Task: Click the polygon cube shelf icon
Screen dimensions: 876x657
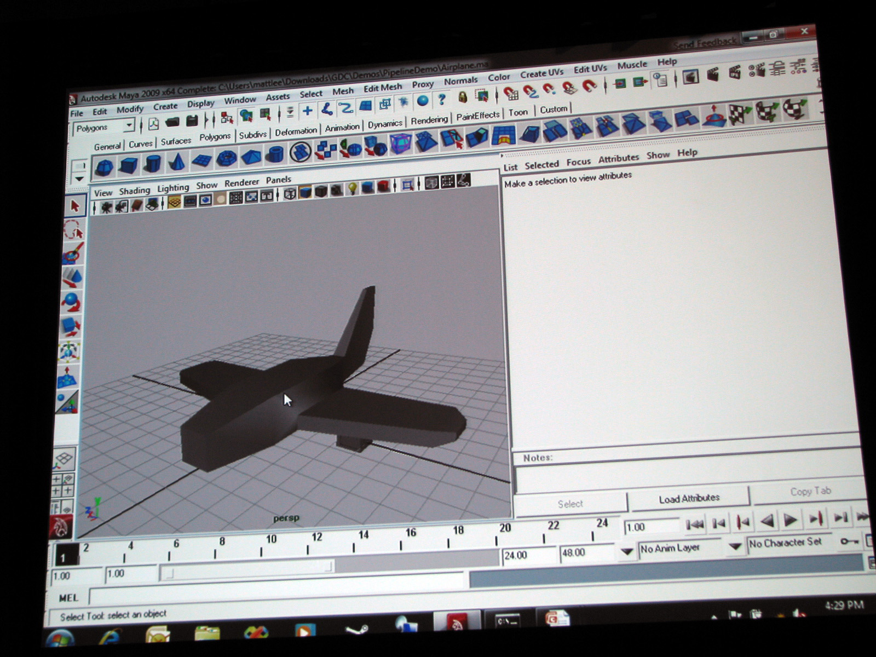Action: 128,165
